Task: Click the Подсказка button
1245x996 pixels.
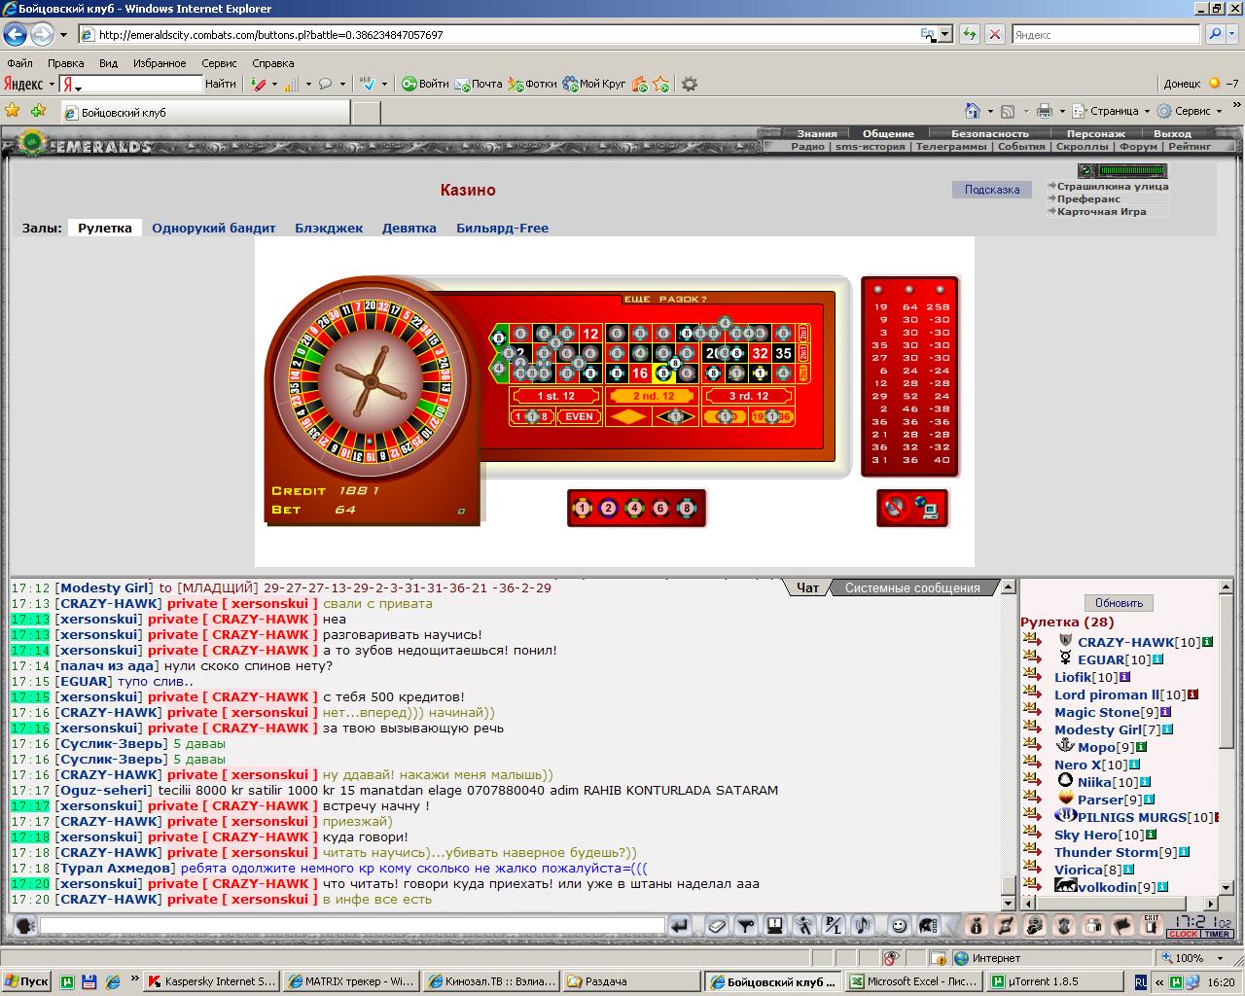Action: click(x=992, y=190)
